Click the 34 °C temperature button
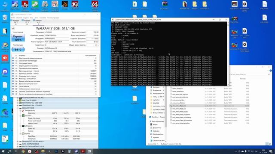The width and height of the screenshot is (275, 154). pos(18,50)
